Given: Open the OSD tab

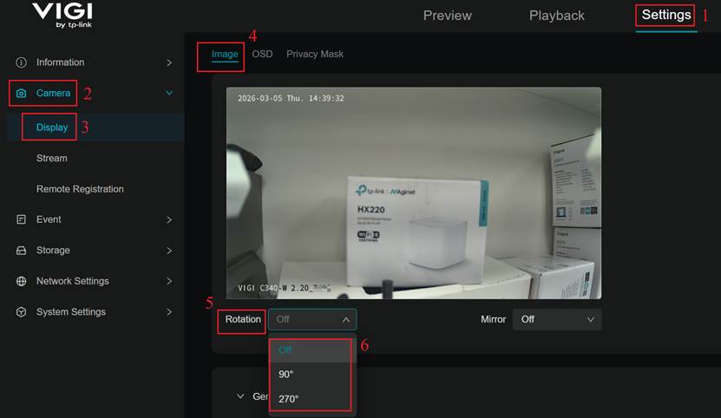Looking at the screenshot, I should 262,54.
